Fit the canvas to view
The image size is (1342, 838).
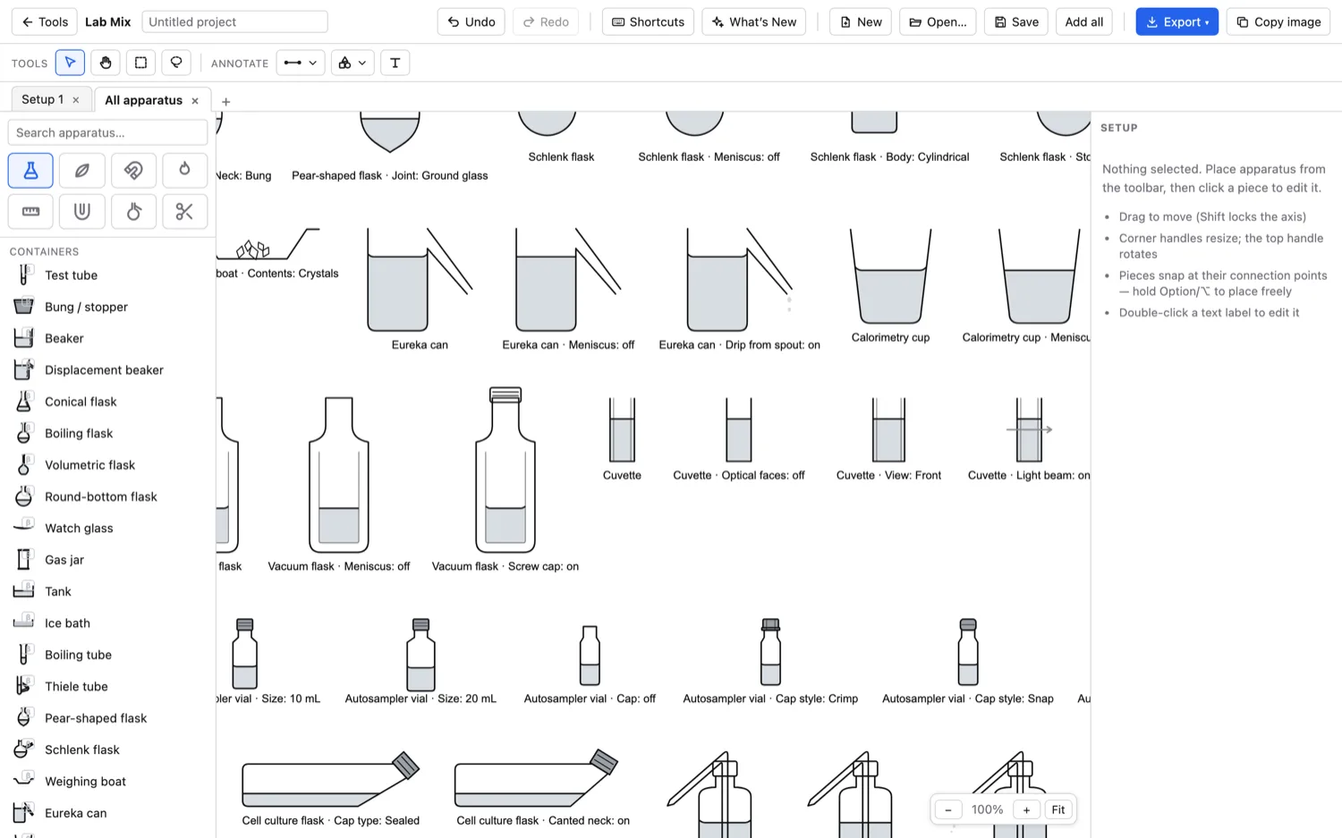(x=1058, y=809)
